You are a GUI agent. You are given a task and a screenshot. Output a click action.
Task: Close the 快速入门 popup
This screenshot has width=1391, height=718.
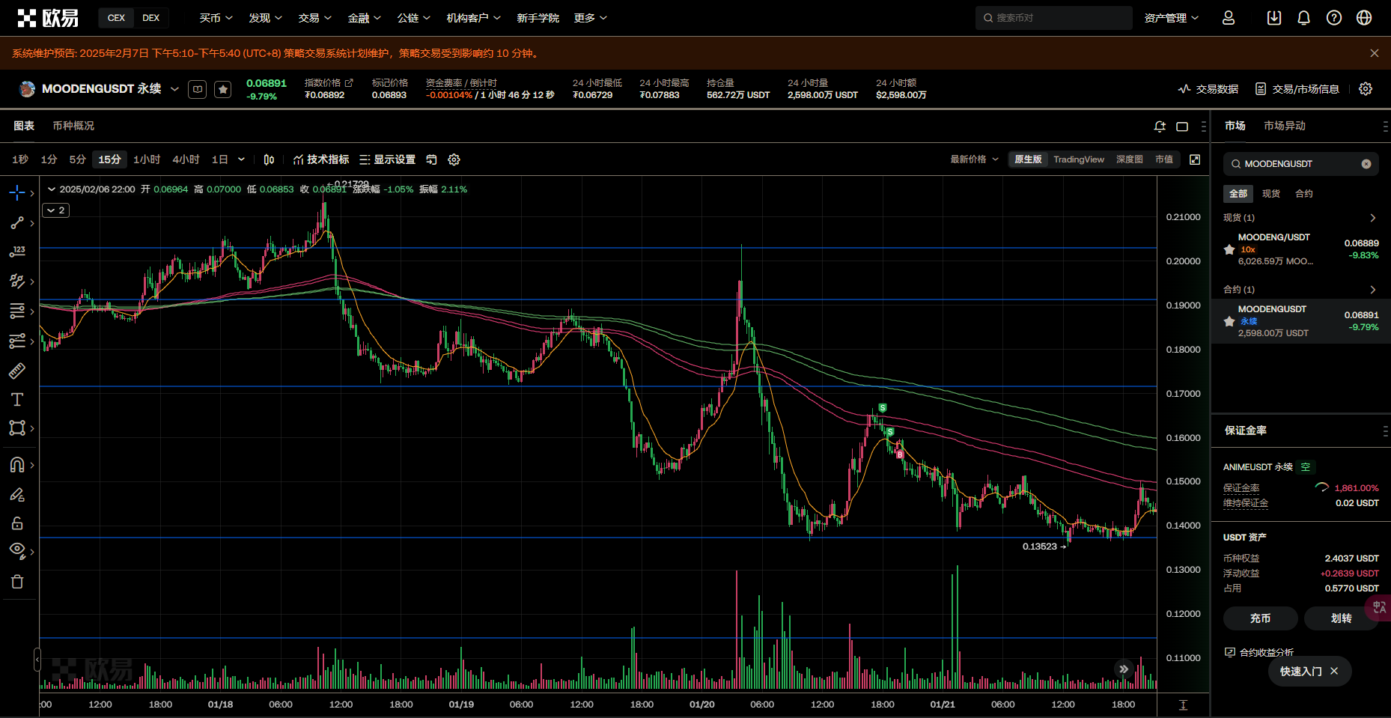point(1334,672)
